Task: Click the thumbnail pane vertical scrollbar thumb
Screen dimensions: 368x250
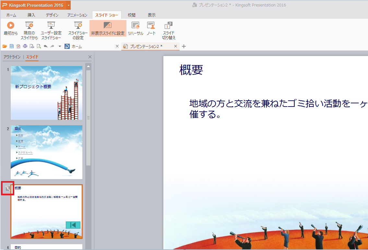Action: click(x=88, y=118)
